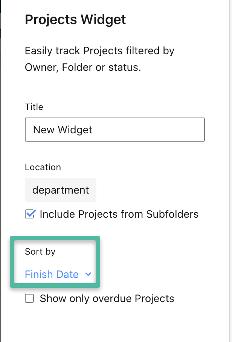232x342 pixels.
Task: Expand the sort options via down arrow
Action: (x=88, y=274)
